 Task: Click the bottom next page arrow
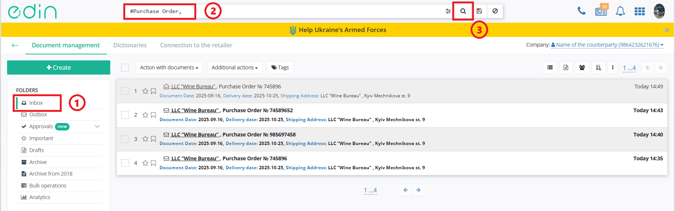pyautogui.click(x=418, y=190)
